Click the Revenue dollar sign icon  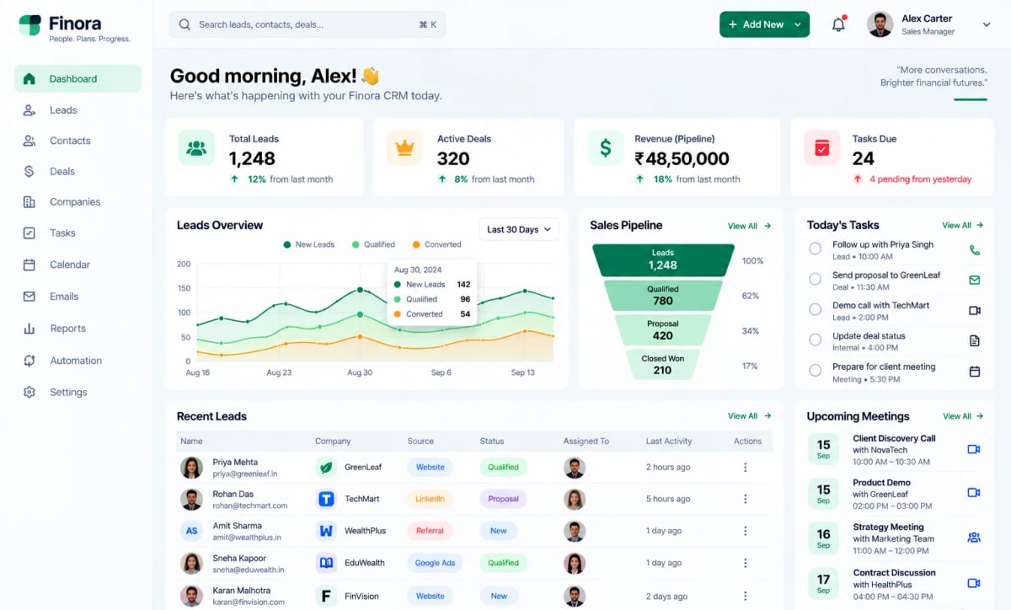click(x=605, y=148)
